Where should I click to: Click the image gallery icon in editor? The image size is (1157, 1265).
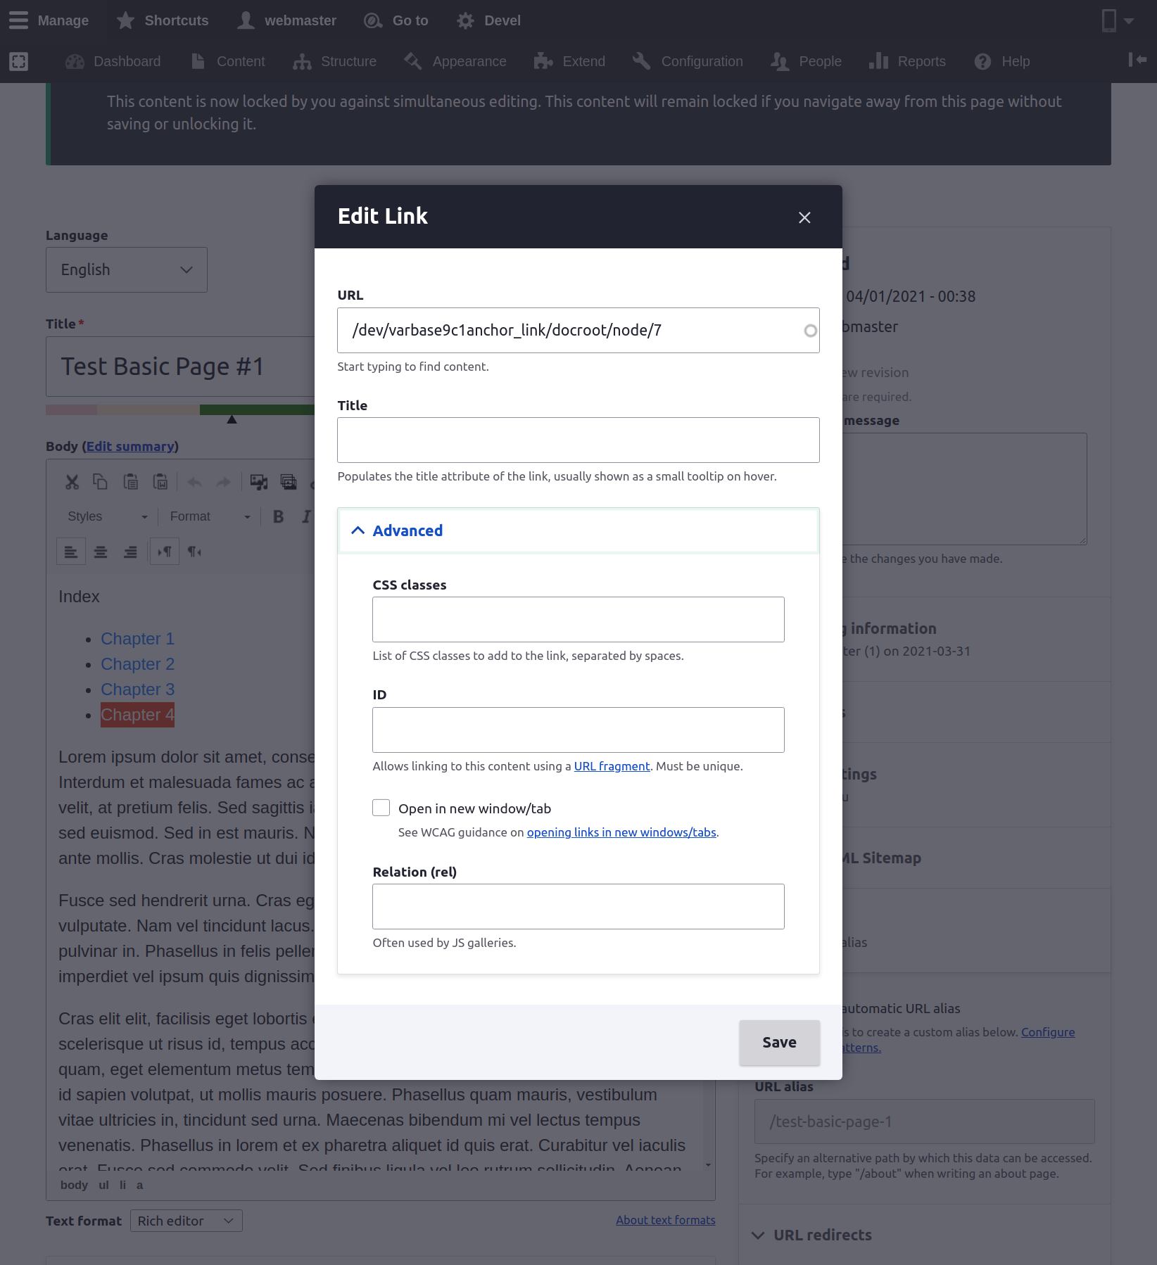pos(289,482)
